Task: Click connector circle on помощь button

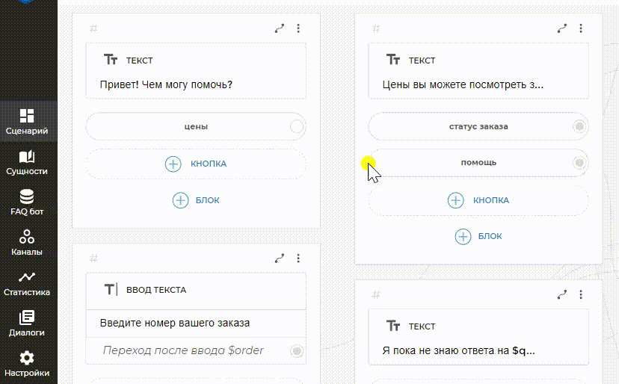Action: coord(579,162)
